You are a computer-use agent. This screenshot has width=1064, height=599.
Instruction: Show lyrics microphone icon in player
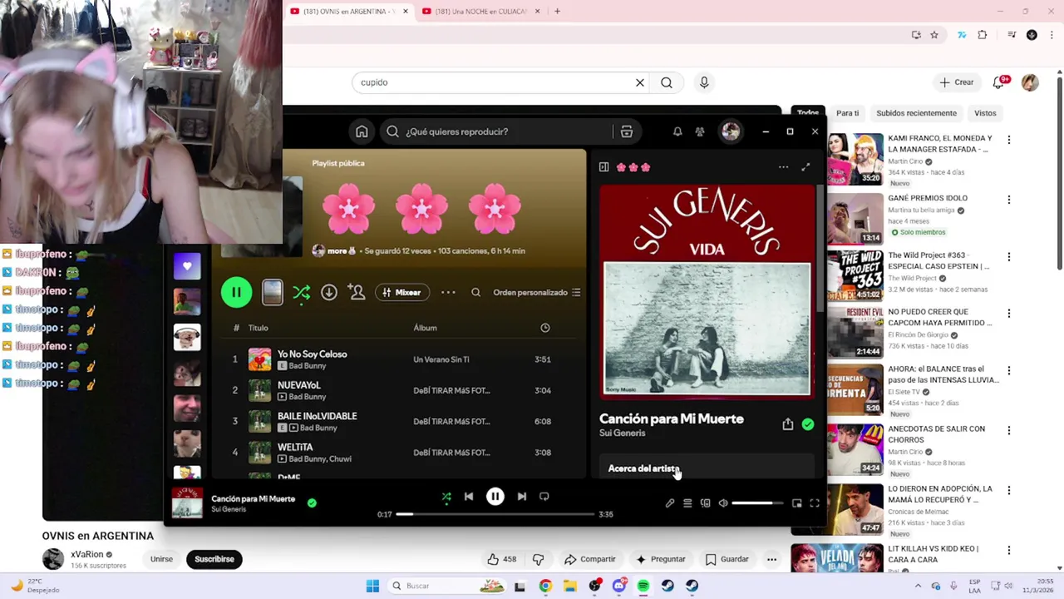(670, 503)
